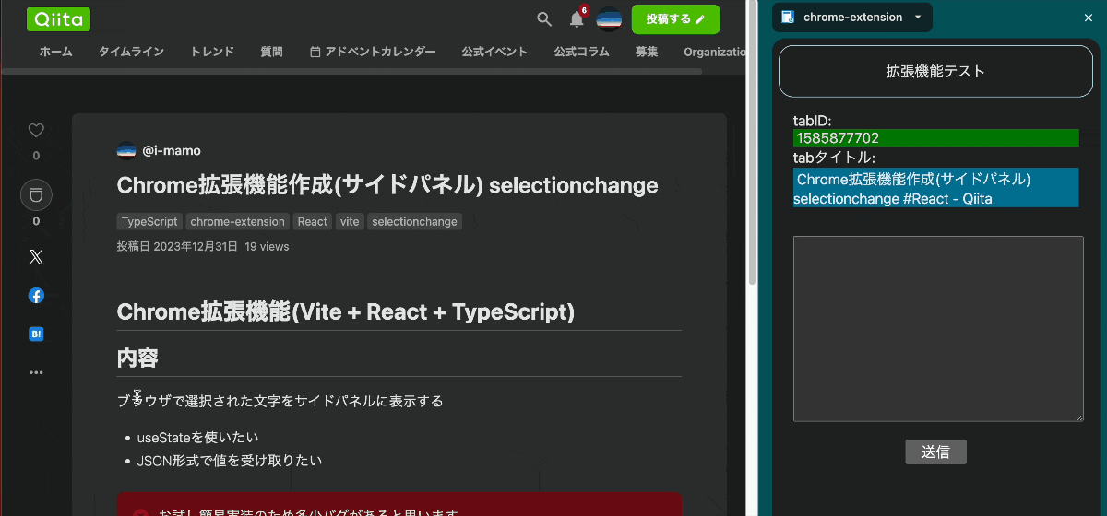Focus the side panel text area
This screenshot has width=1107, height=516.
[938, 329]
